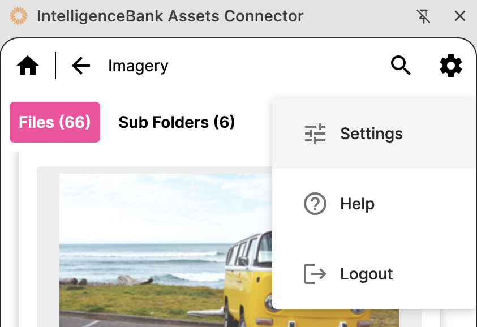Switch to the Files (66) tab
The width and height of the screenshot is (477, 327).
pyautogui.click(x=54, y=122)
